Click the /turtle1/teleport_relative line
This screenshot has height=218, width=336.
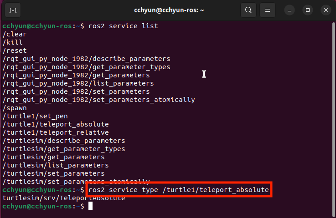(x=56, y=132)
